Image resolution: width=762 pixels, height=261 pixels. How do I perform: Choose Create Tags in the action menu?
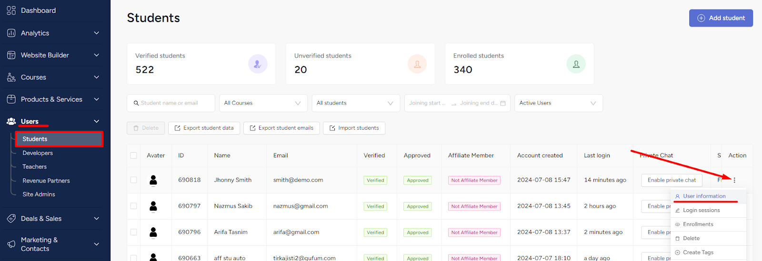(708, 252)
